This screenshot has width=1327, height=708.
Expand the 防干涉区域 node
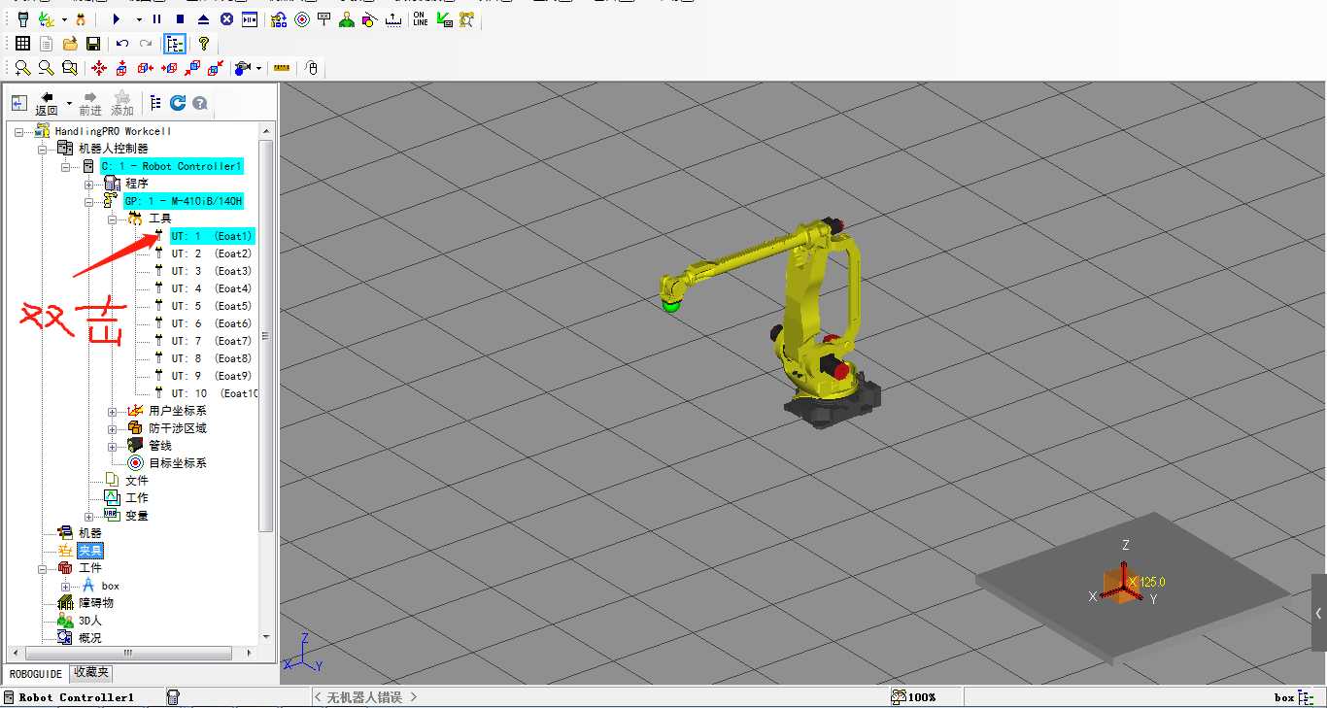[x=112, y=428]
